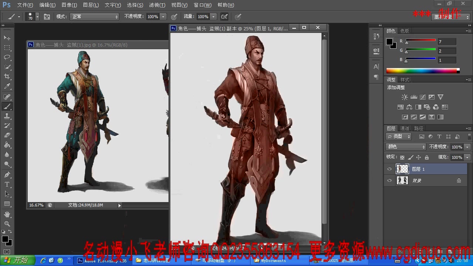This screenshot has height=266, width=473.
Task: Select the Brush tool in toolbox
Action: coord(7,106)
